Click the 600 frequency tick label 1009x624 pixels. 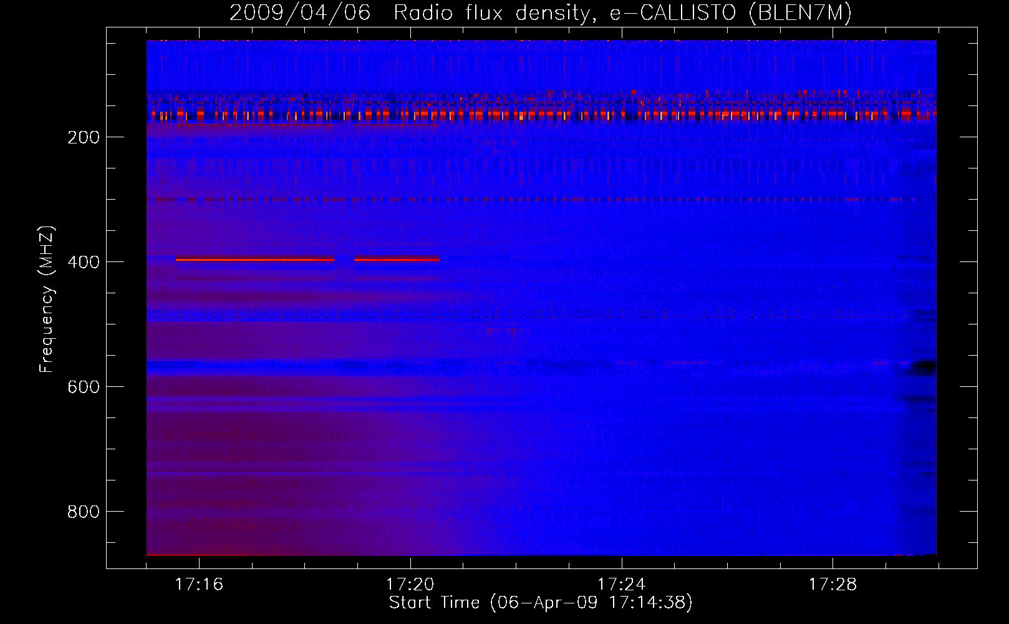(x=84, y=388)
